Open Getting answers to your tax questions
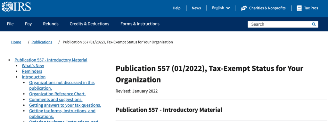This screenshot has height=122, width=328. pos(65,105)
